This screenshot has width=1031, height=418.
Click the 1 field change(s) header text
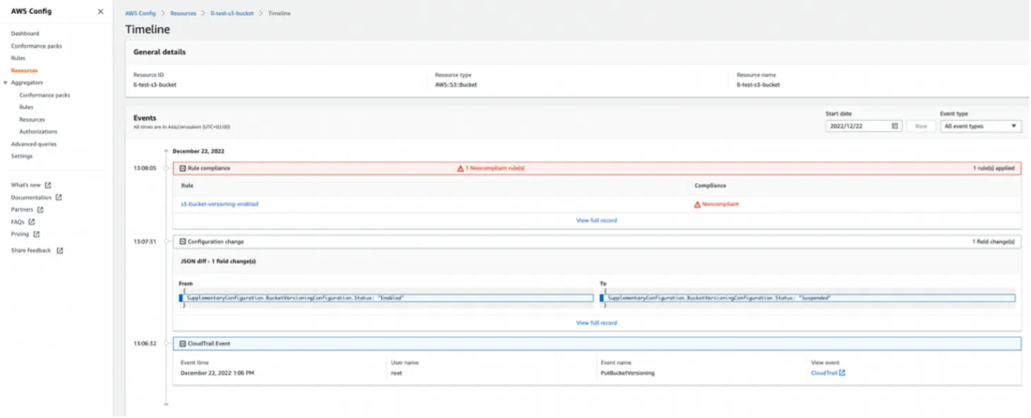tap(993, 241)
